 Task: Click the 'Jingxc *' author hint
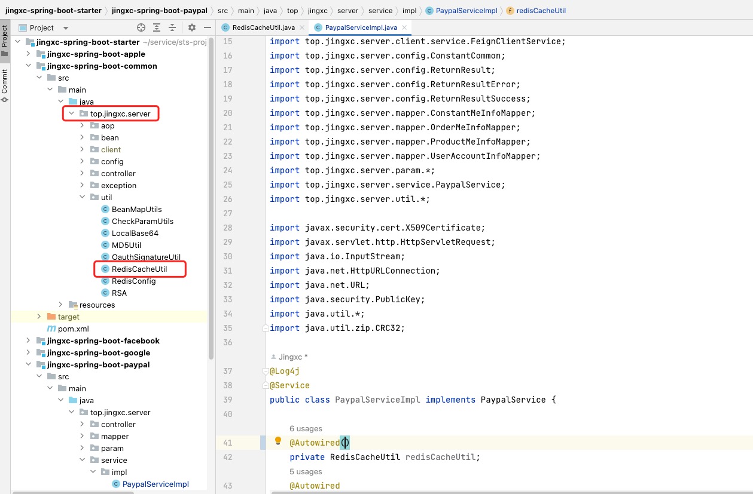(x=289, y=357)
